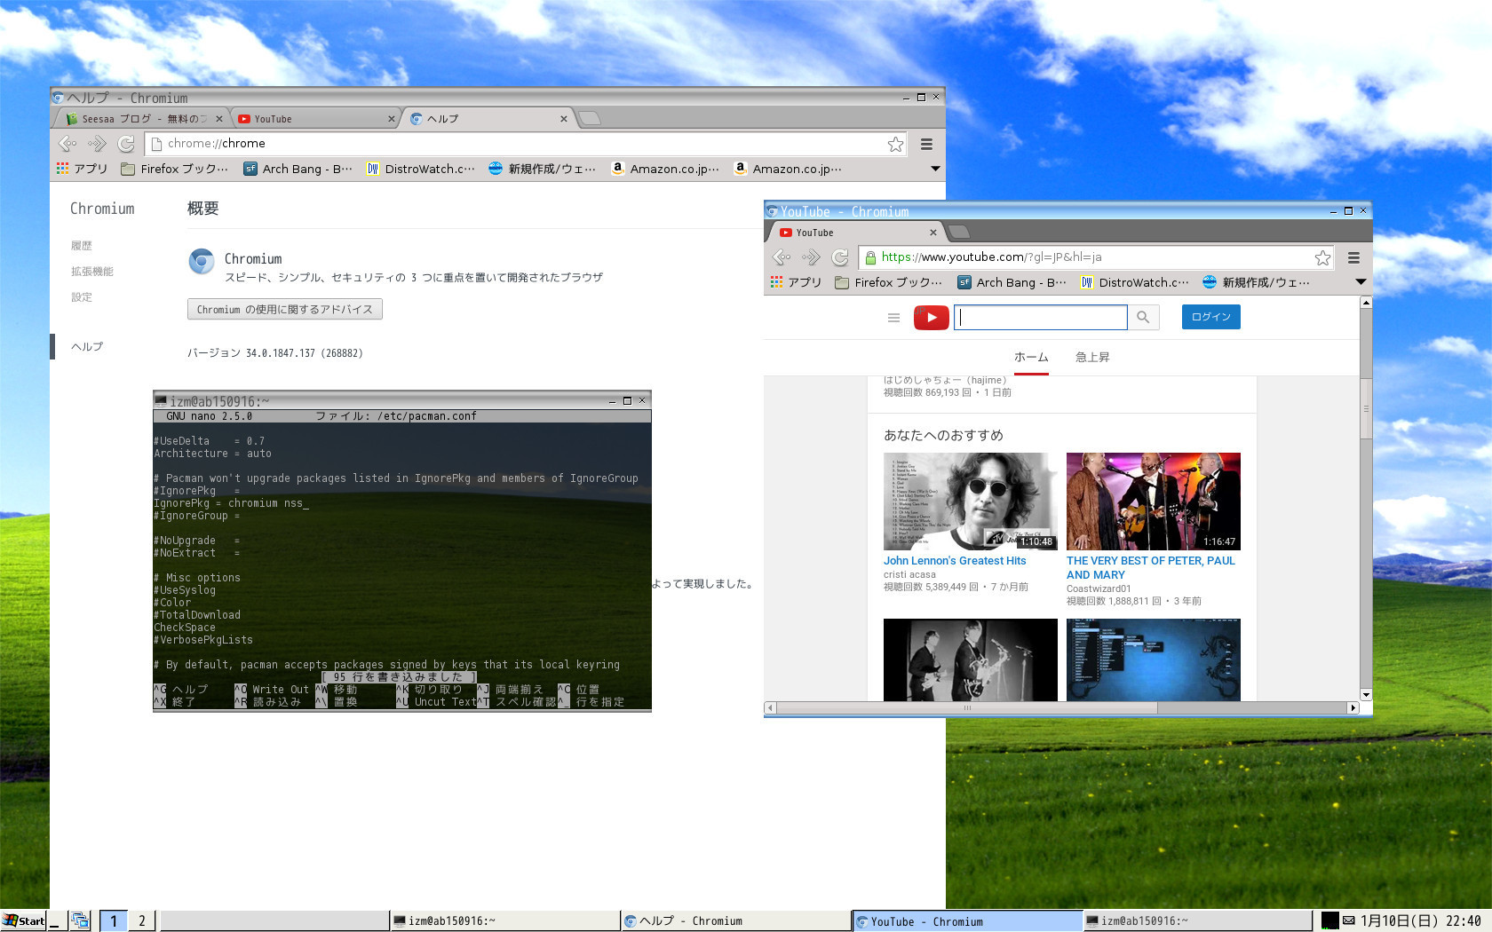Image resolution: width=1492 pixels, height=932 pixels.
Task: Open 履歴 in Chromium sidebar
Action: (82, 246)
